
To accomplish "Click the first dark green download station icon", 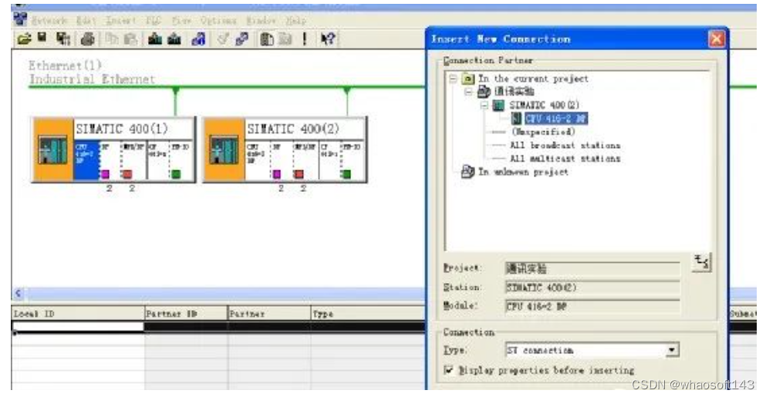I will [x=155, y=39].
